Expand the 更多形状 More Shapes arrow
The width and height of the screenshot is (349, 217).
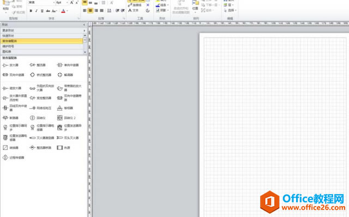(85, 31)
